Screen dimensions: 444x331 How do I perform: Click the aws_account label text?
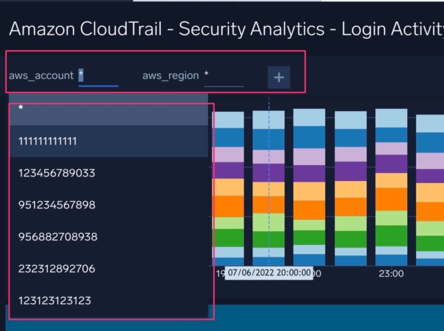point(42,76)
